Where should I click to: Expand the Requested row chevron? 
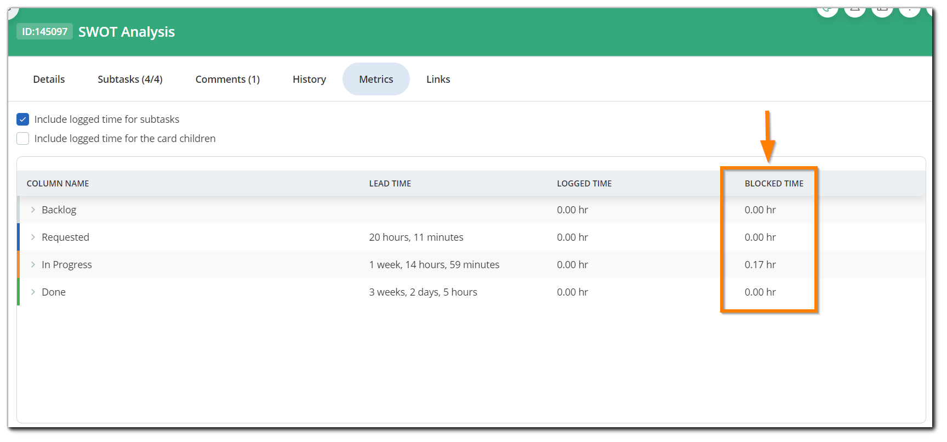click(x=33, y=237)
